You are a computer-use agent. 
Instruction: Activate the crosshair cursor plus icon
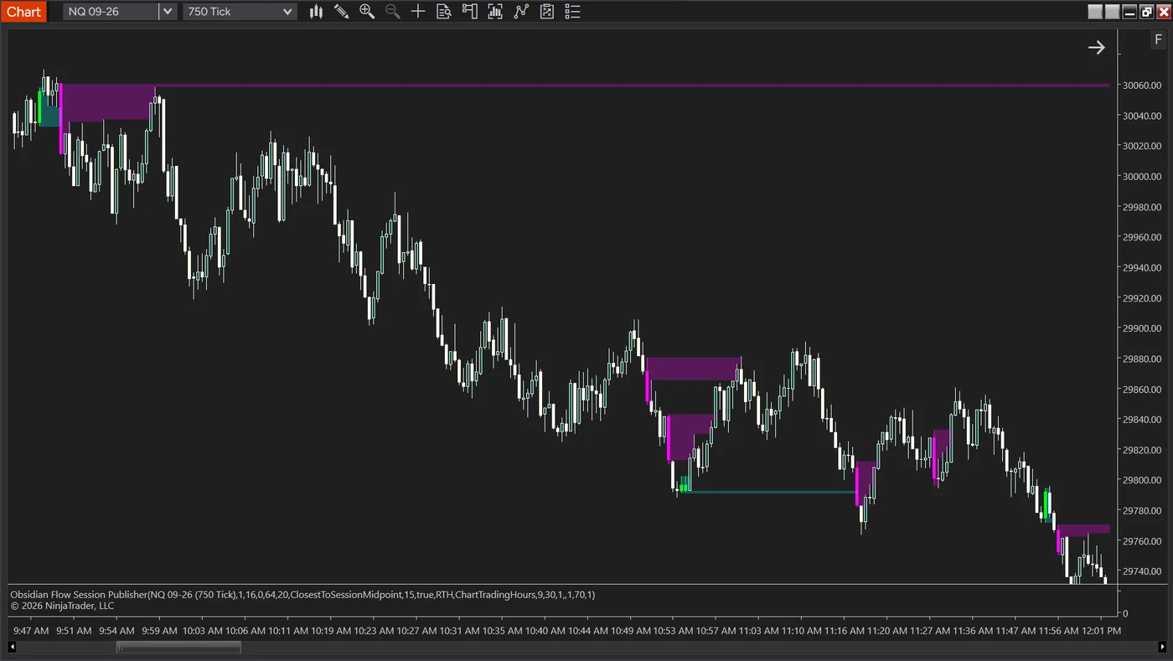click(x=418, y=12)
